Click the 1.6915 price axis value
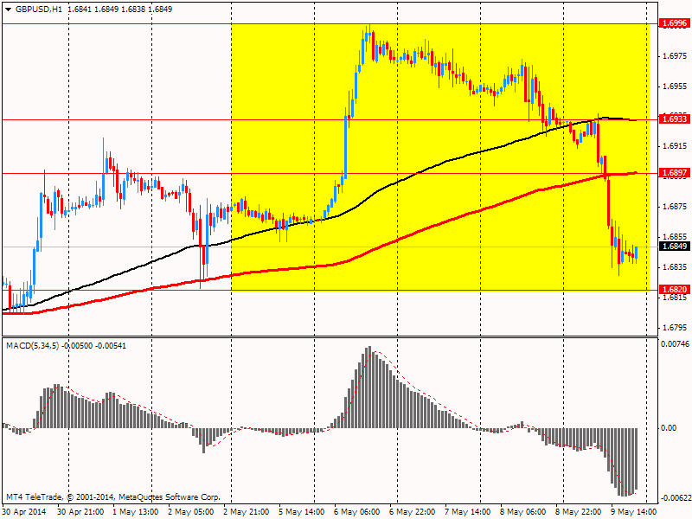This screenshot has width=692, height=519. pyautogui.click(x=675, y=146)
